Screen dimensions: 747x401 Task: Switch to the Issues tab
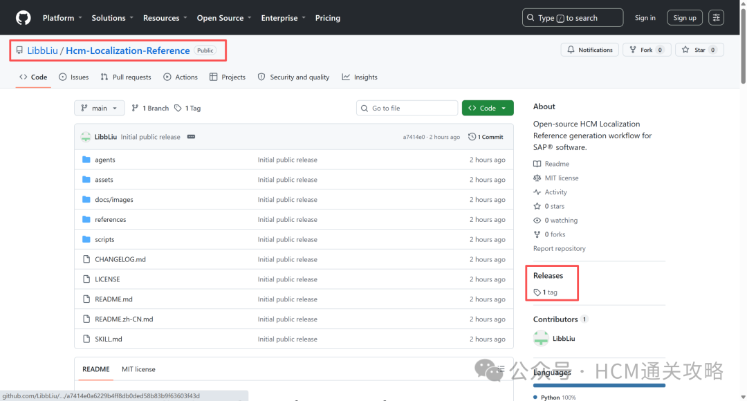(74, 77)
